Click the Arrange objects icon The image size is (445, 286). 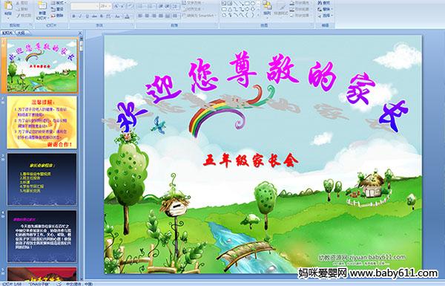point(267,7)
